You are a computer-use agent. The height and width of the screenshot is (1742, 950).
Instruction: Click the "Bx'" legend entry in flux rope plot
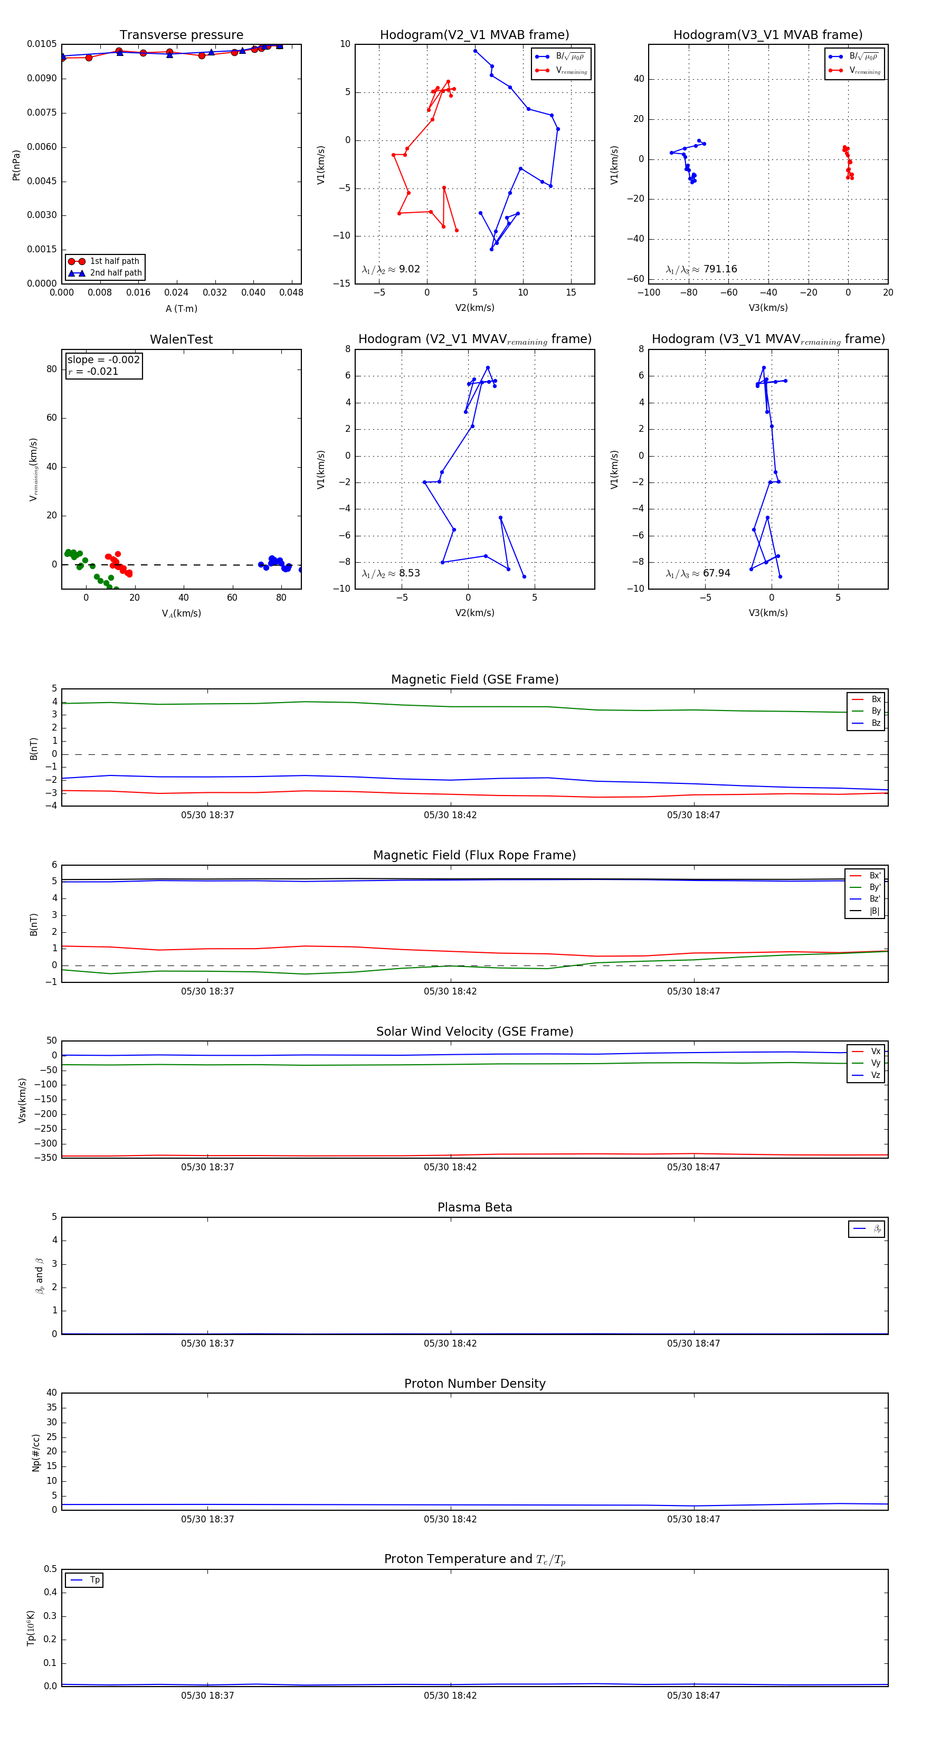[x=865, y=876]
